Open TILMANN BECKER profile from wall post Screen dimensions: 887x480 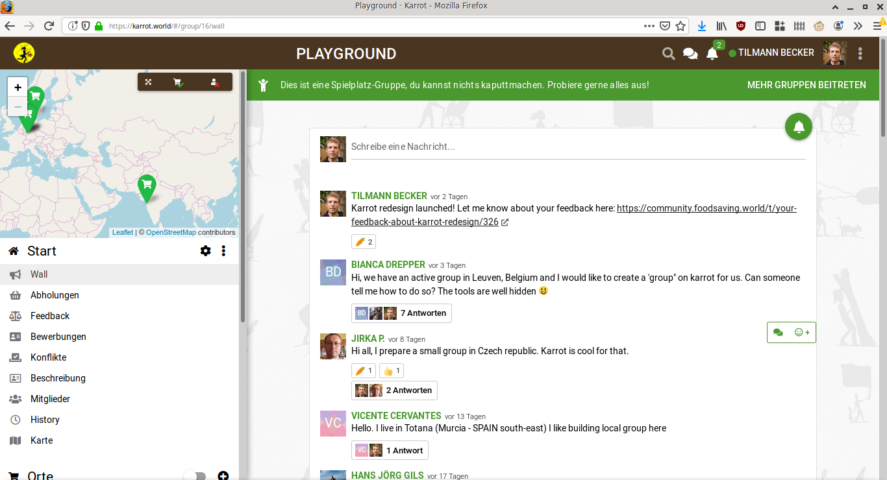tap(389, 196)
